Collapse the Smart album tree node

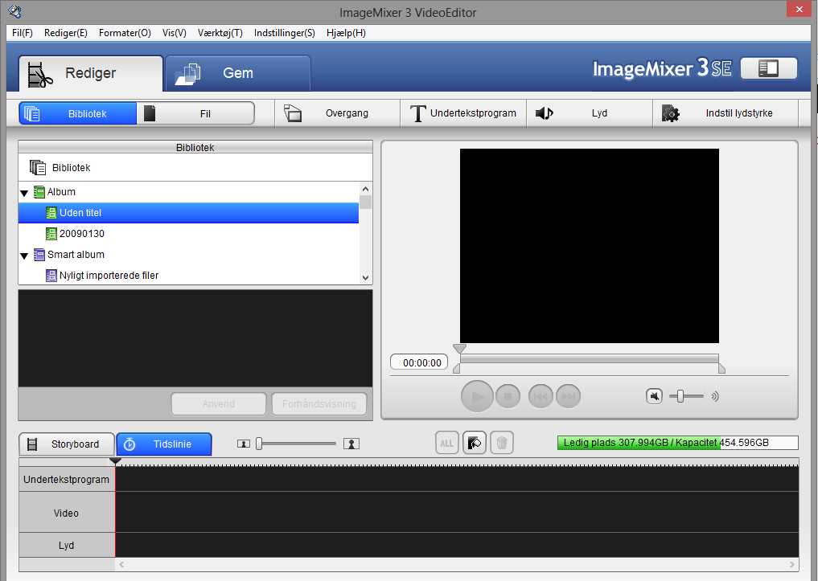pyautogui.click(x=24, y=256)
